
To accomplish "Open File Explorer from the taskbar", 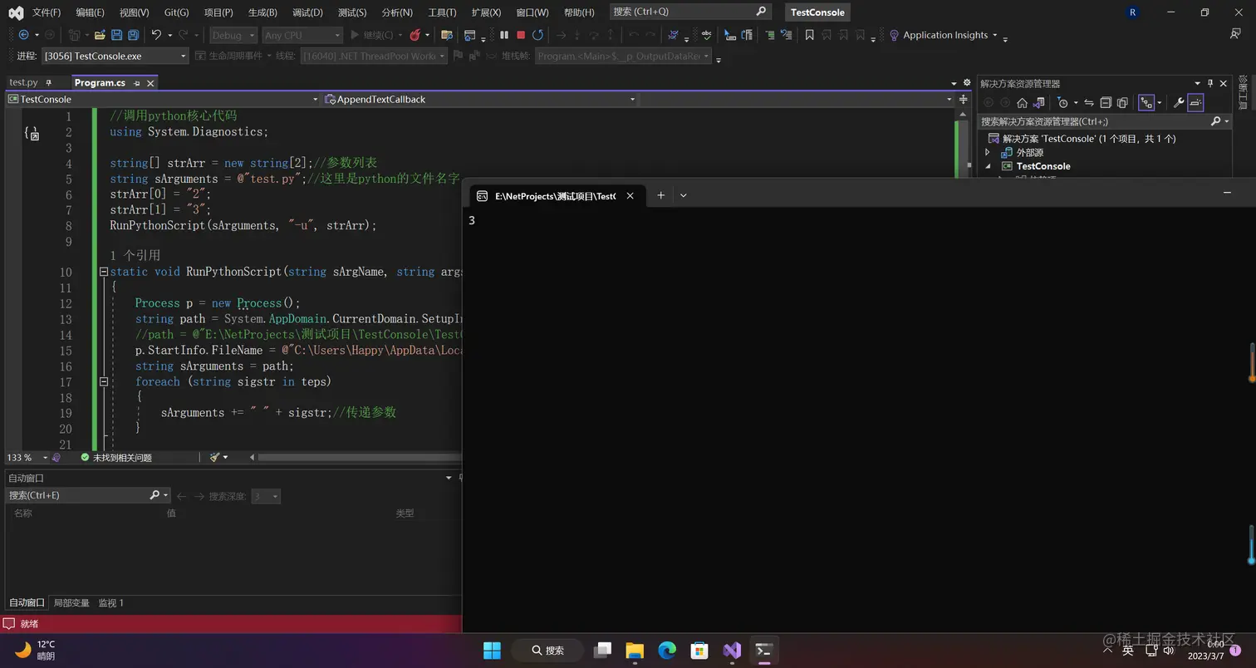I will click(x=635, y=650).
